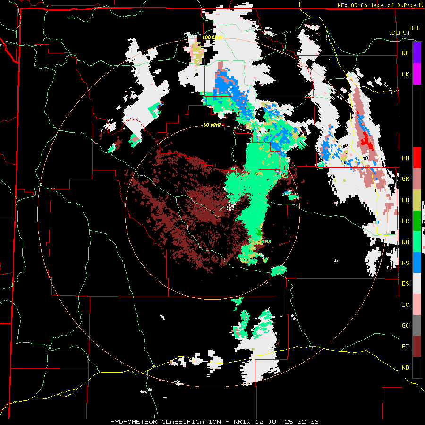The image size is (425, 425).
Task: Click the WS legend label text
Action: pyautogui.click(x=405, y=263)
